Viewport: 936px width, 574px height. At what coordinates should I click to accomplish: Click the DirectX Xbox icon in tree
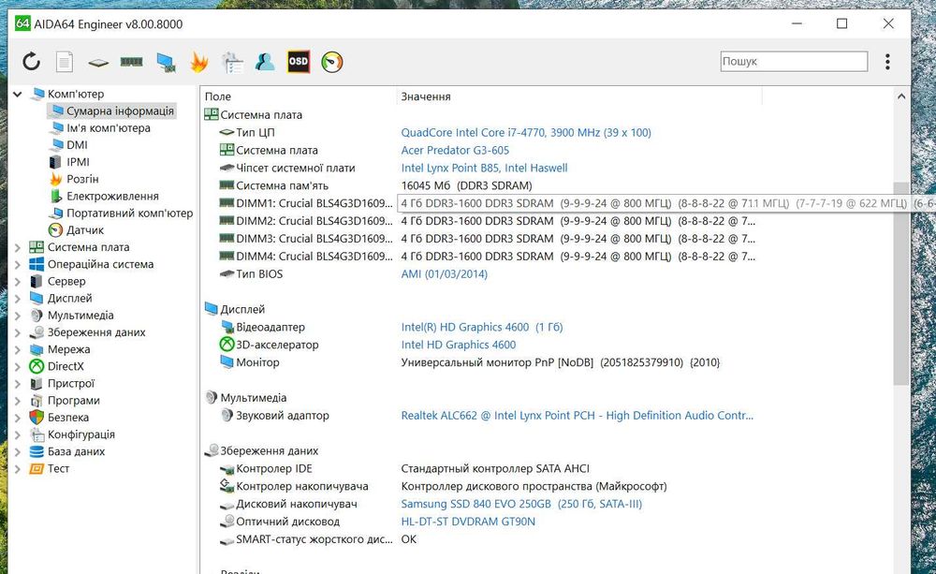click(x=37, y=367)
